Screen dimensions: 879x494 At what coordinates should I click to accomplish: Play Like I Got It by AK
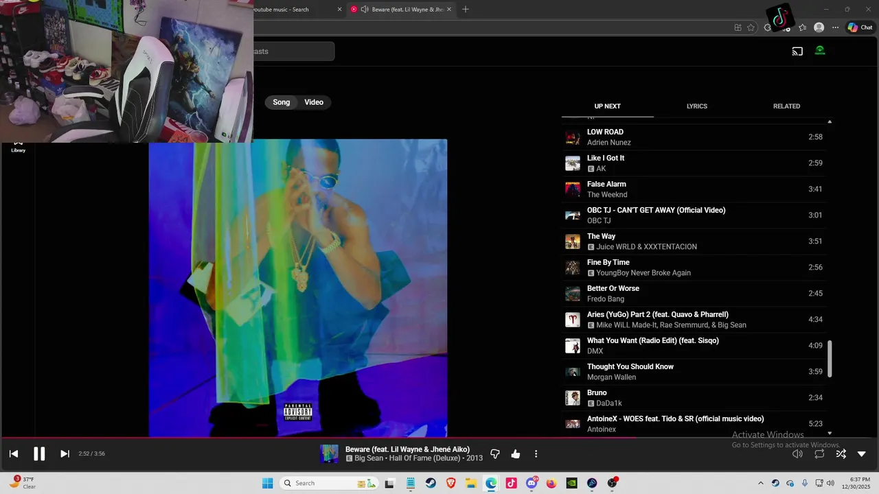[x=694, y=163]
